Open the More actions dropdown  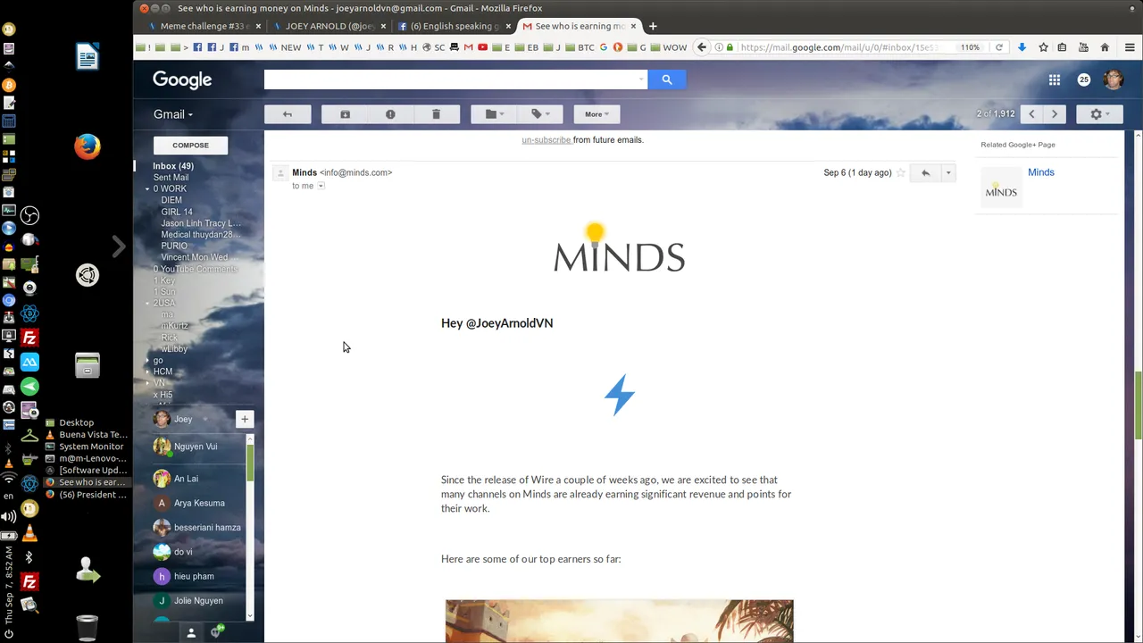[597, 114]
